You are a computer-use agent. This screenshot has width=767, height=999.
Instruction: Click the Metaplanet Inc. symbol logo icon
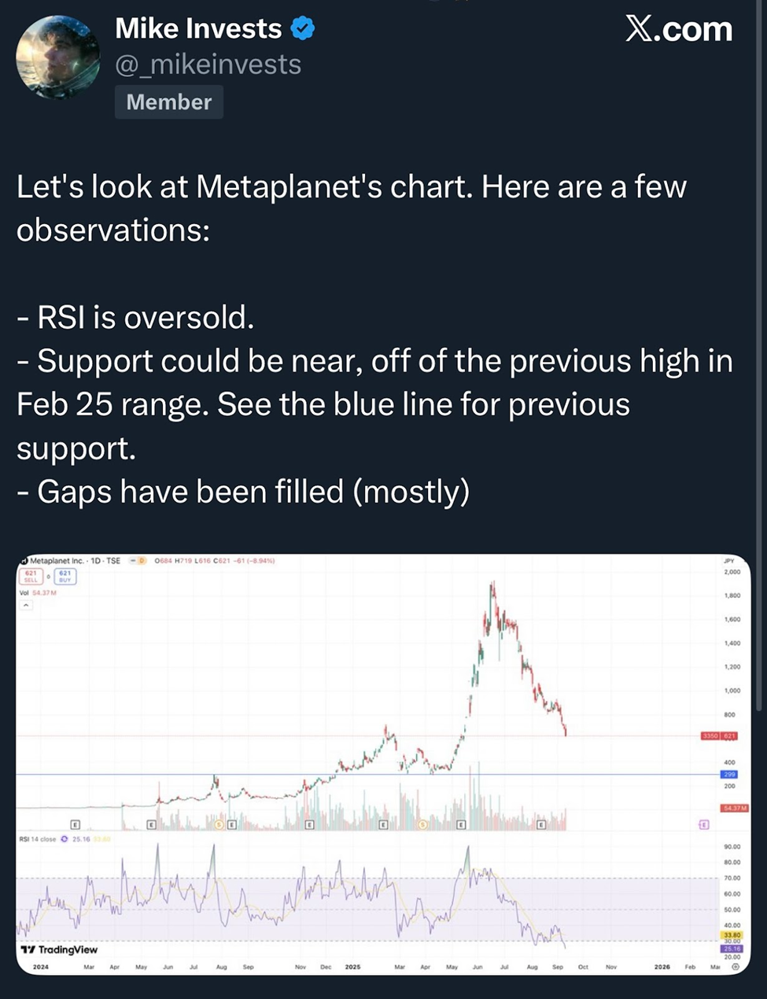pos(24,560)
